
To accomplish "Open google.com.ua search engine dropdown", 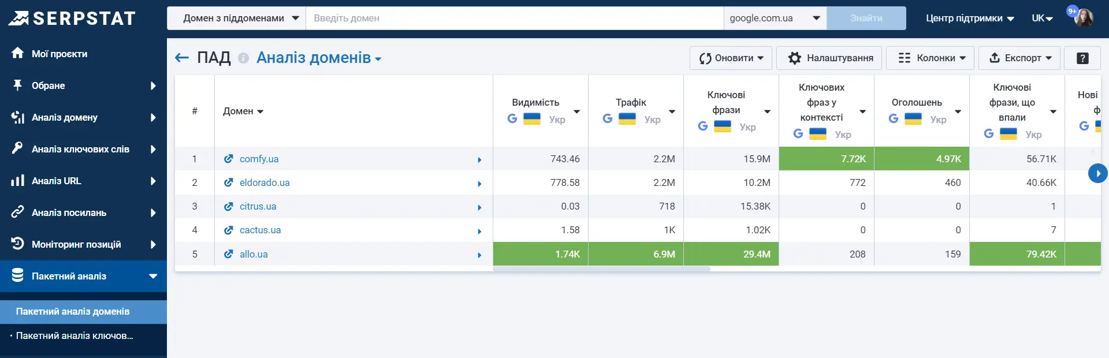I will [x=775, y=18].
